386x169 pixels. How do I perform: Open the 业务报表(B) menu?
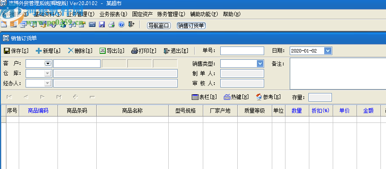tap(113, 15)
